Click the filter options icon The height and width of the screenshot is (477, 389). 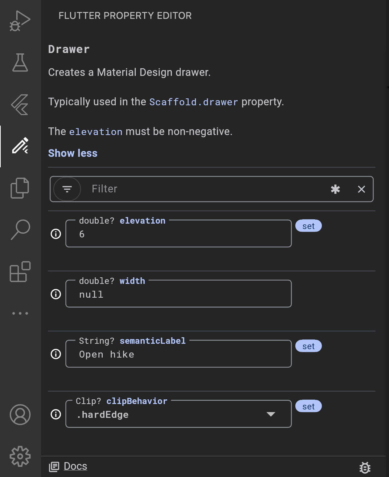point(67,189)
